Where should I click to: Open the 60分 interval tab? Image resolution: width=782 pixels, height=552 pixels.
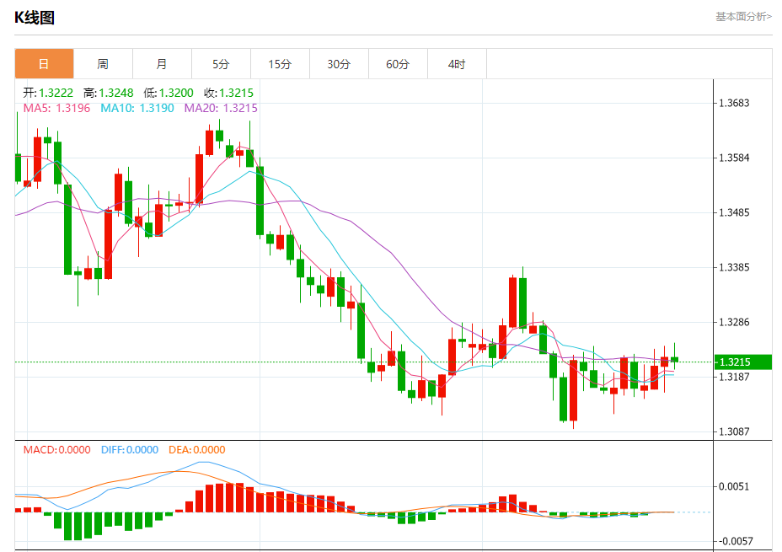pos(398,64)
